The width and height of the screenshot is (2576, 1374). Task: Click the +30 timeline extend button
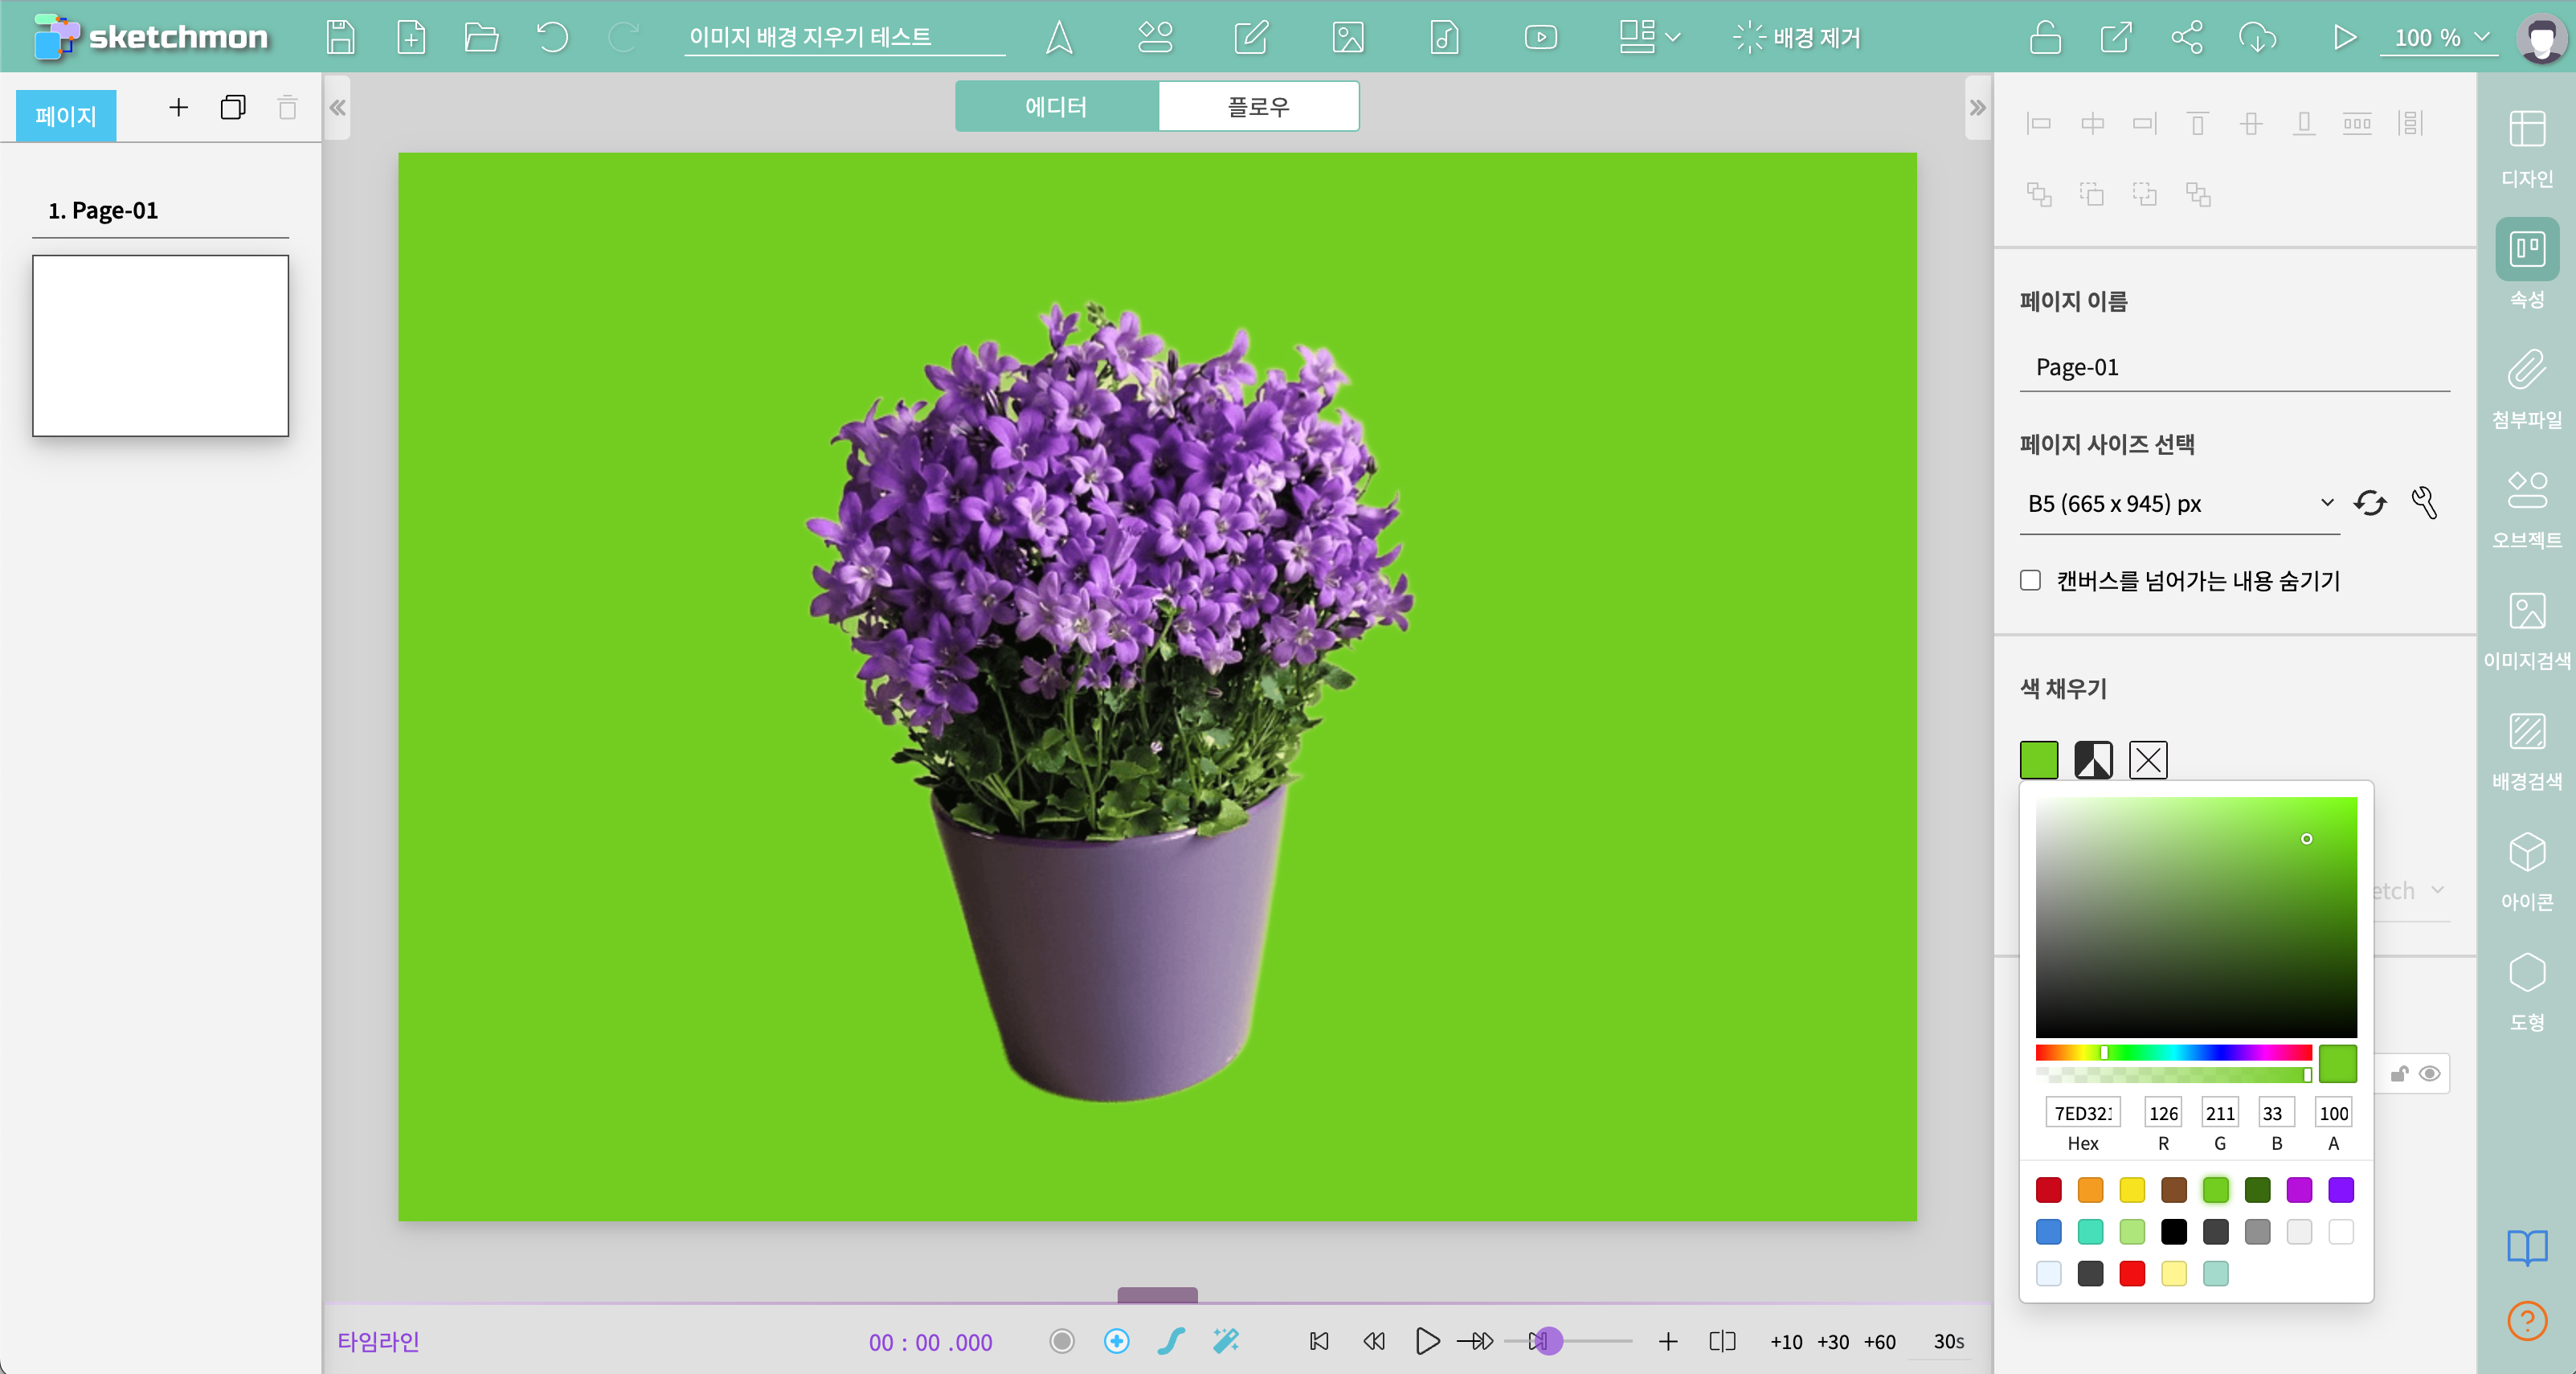[x=1832, y=1342]
